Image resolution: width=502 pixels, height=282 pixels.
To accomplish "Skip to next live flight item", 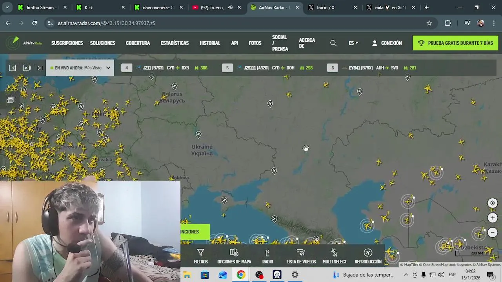I will point(40,68).
